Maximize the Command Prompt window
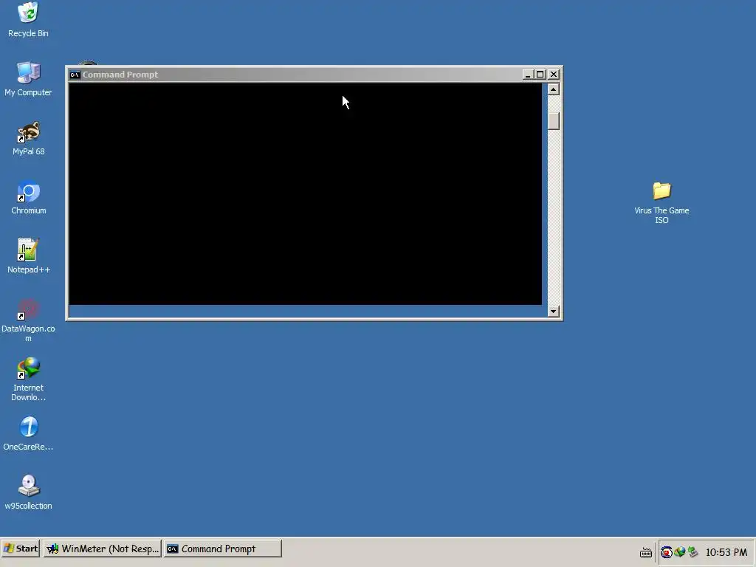Screen dimensions: 756x567 tap(540, 75)
